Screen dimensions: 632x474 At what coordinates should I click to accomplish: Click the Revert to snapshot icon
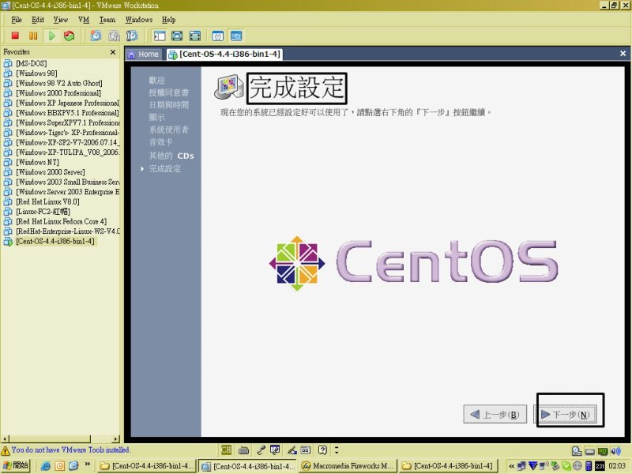(114, 36)
